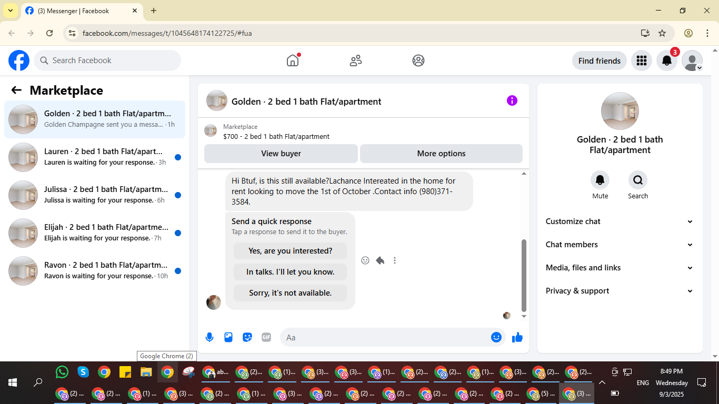The image size is (719, 404).
Task: Open Golden's conversation in the chat list
Action: (x=95, y=119)
